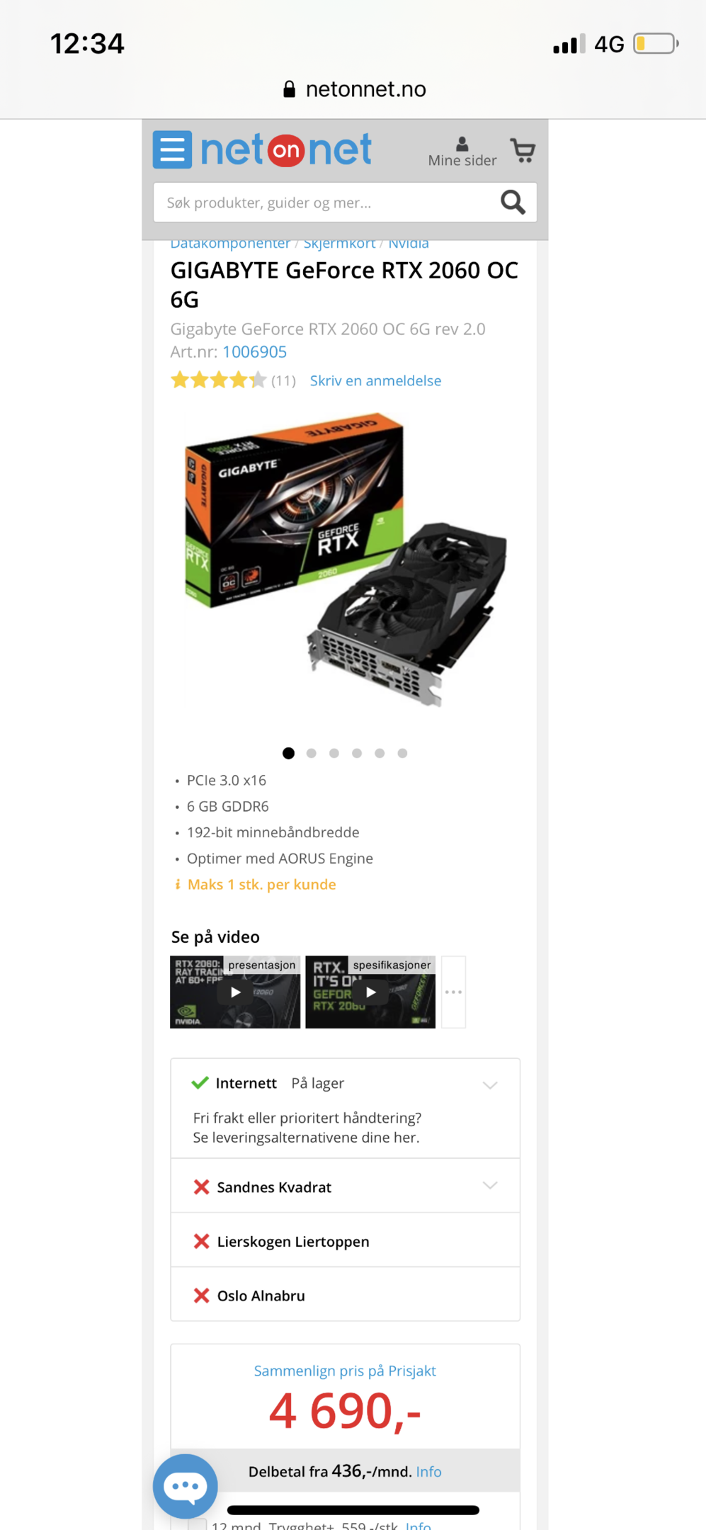
Task: Click Skriv en anmeldelse link
Action: click(375, 380)
